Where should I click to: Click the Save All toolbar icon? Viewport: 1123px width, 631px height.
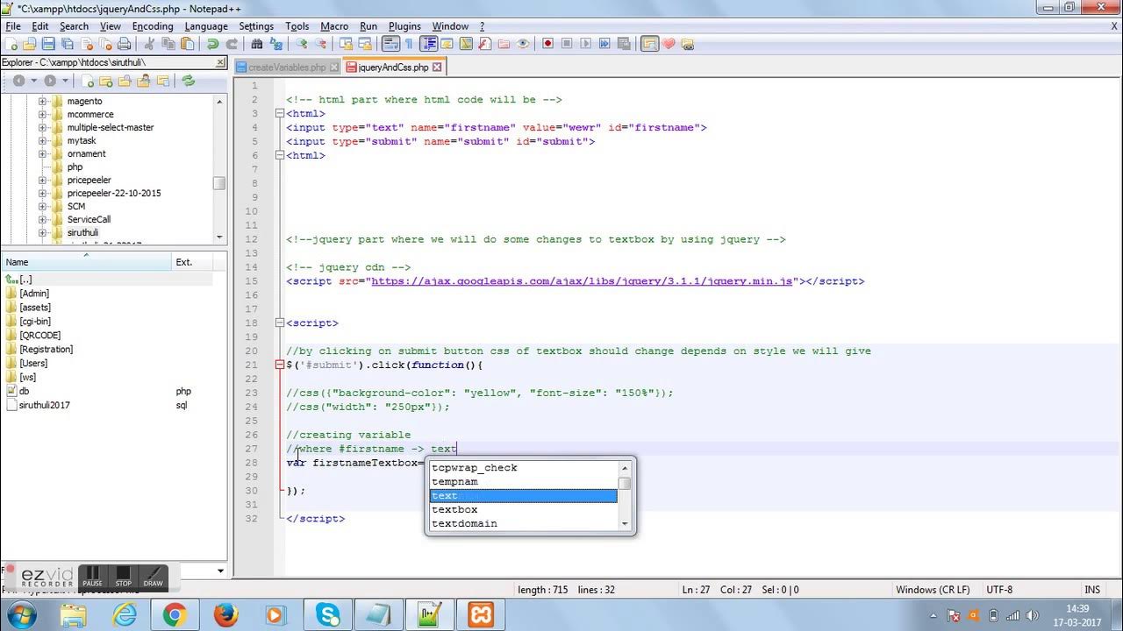click(x=67, y=44)
